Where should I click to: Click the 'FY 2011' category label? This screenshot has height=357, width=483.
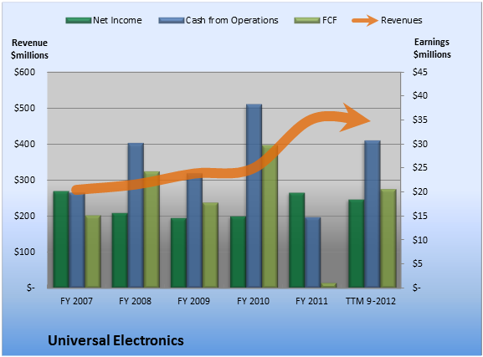pos(311,301)
